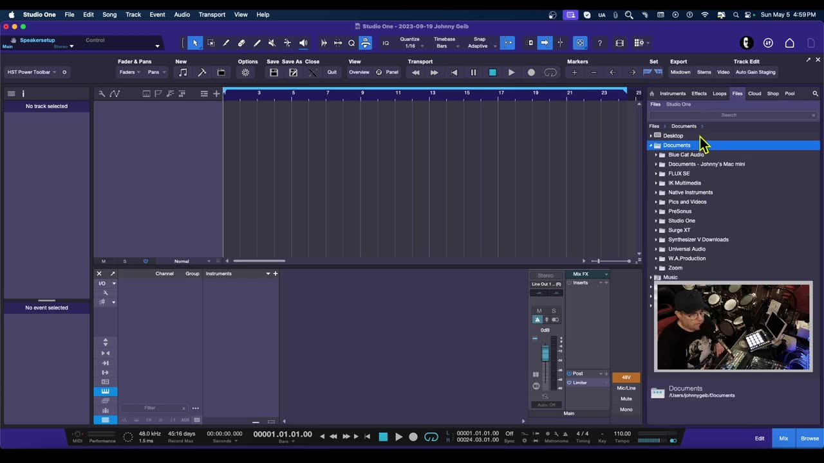Open the inspector 'i' icon
Viewport: 824px width, 463px height.
click(x=23, y=94)
